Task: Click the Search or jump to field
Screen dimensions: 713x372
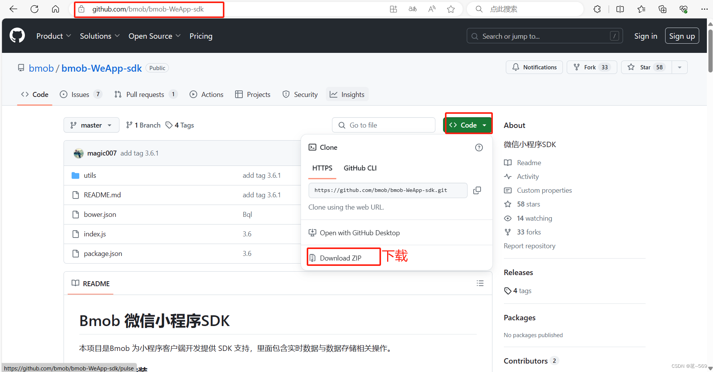Action: (545, 36)
